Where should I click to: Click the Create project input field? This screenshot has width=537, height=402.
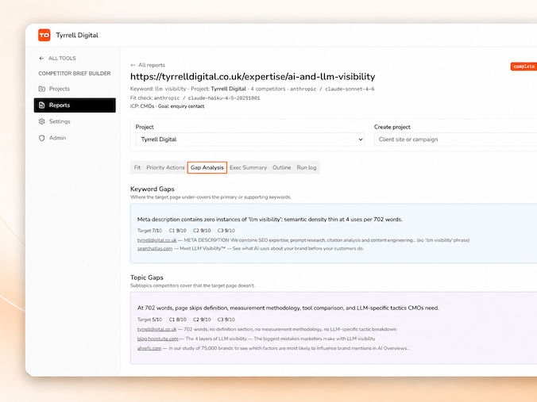455,140
